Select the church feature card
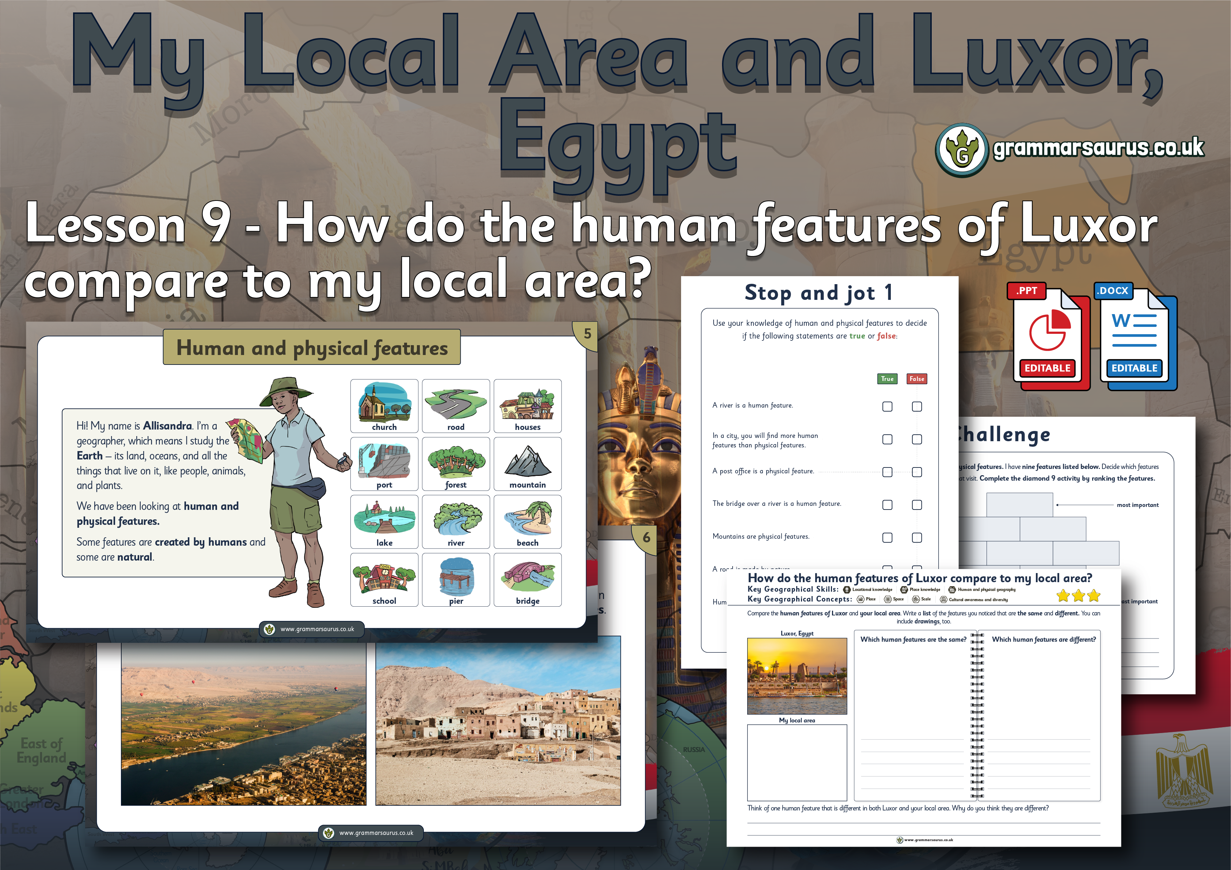The height and width of the screenshot is (870, 1231). [384, 406]
